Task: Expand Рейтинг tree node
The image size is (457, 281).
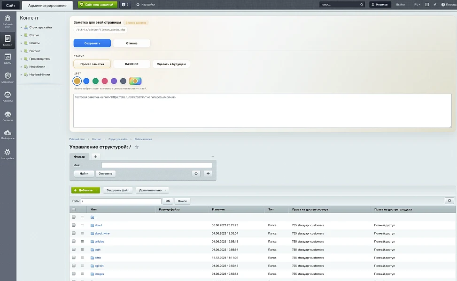Action: (21, 51)
